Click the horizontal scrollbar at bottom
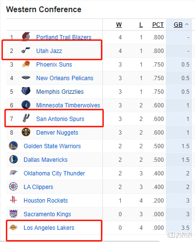Image resolution: width=195 pixels, height=242 pixels. [81, 241]
